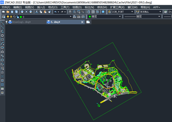172x122 pixels.
Task: Select the Polygon tool in left toolbar
Action: (x=2, y=35)
